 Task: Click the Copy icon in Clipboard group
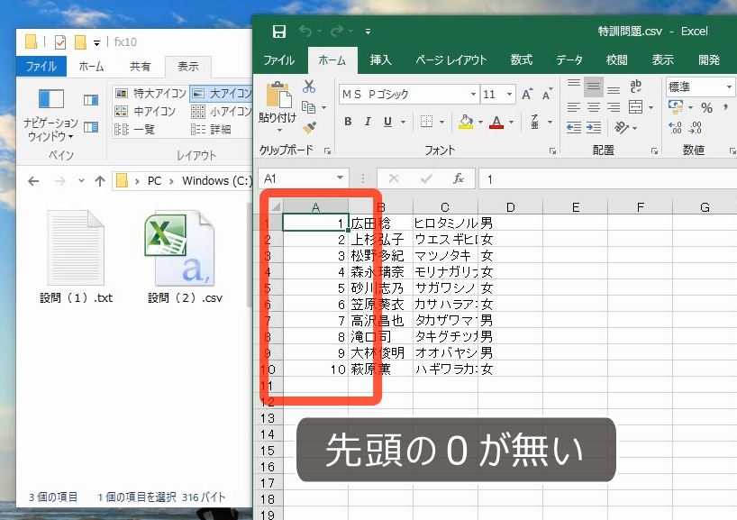[x=310, y=108]
